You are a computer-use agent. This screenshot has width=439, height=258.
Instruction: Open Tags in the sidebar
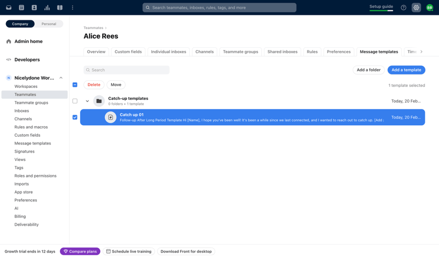(x=19, y=167)
